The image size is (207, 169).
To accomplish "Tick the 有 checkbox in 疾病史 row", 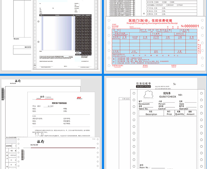I will [x=163, y=11].
